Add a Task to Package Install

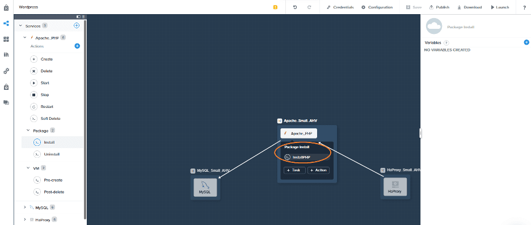294,170
